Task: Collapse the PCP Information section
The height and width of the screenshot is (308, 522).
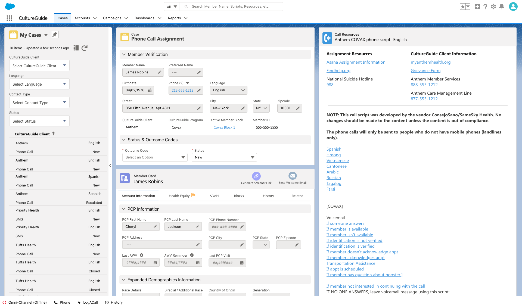Action: tap(123, 209)
